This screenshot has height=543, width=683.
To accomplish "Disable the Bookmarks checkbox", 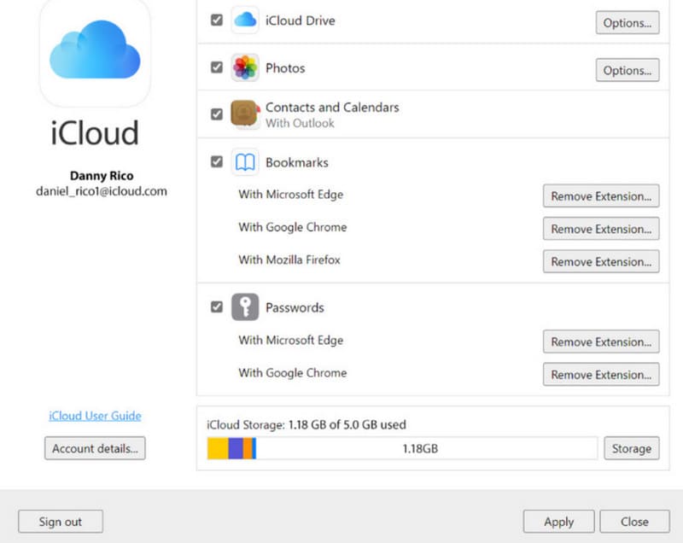I will [216, 161].
